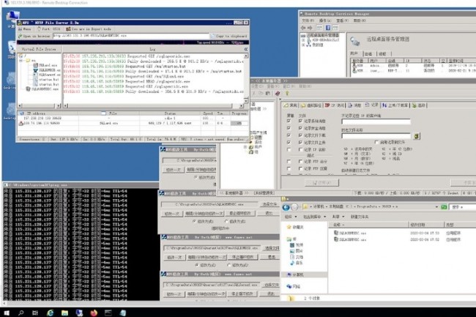
Task: Click the browse icon beside the log file name field
Action: [417, 136]
